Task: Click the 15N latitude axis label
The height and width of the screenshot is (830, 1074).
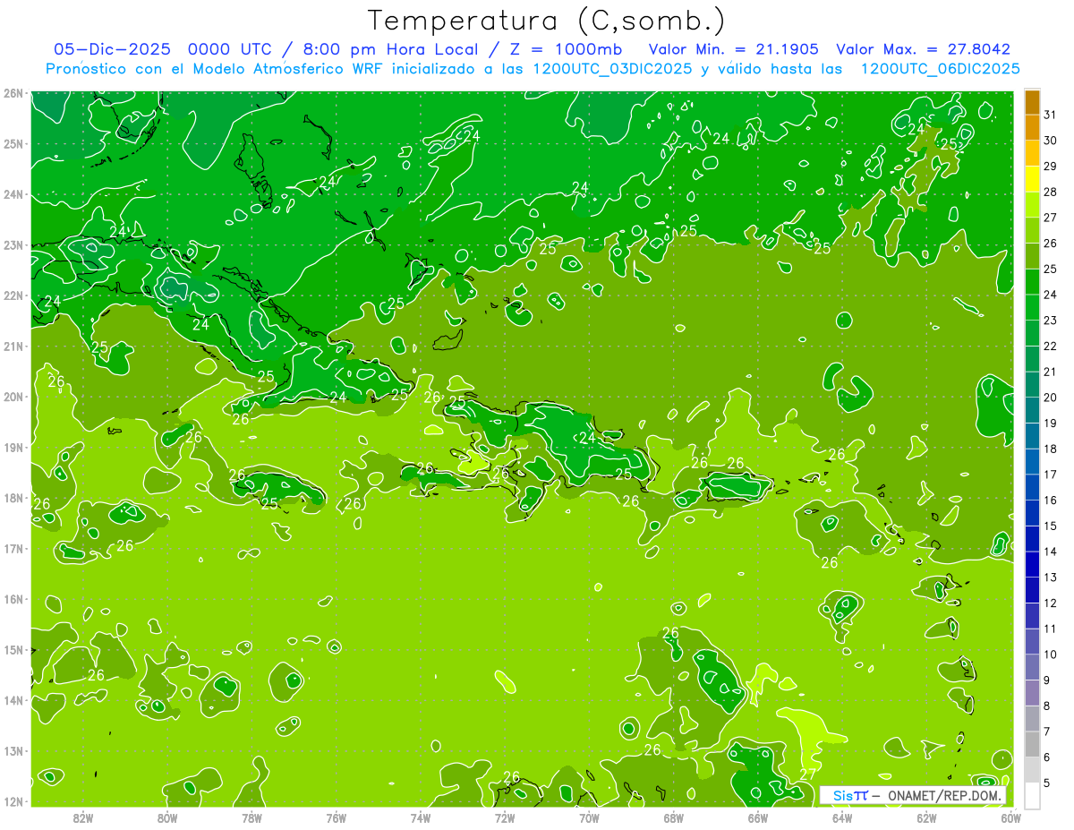Action: [13, 649]
